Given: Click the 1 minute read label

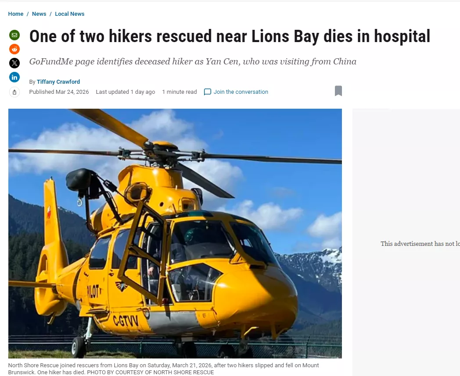Looking at the screenshot, I should click(180, 92).
